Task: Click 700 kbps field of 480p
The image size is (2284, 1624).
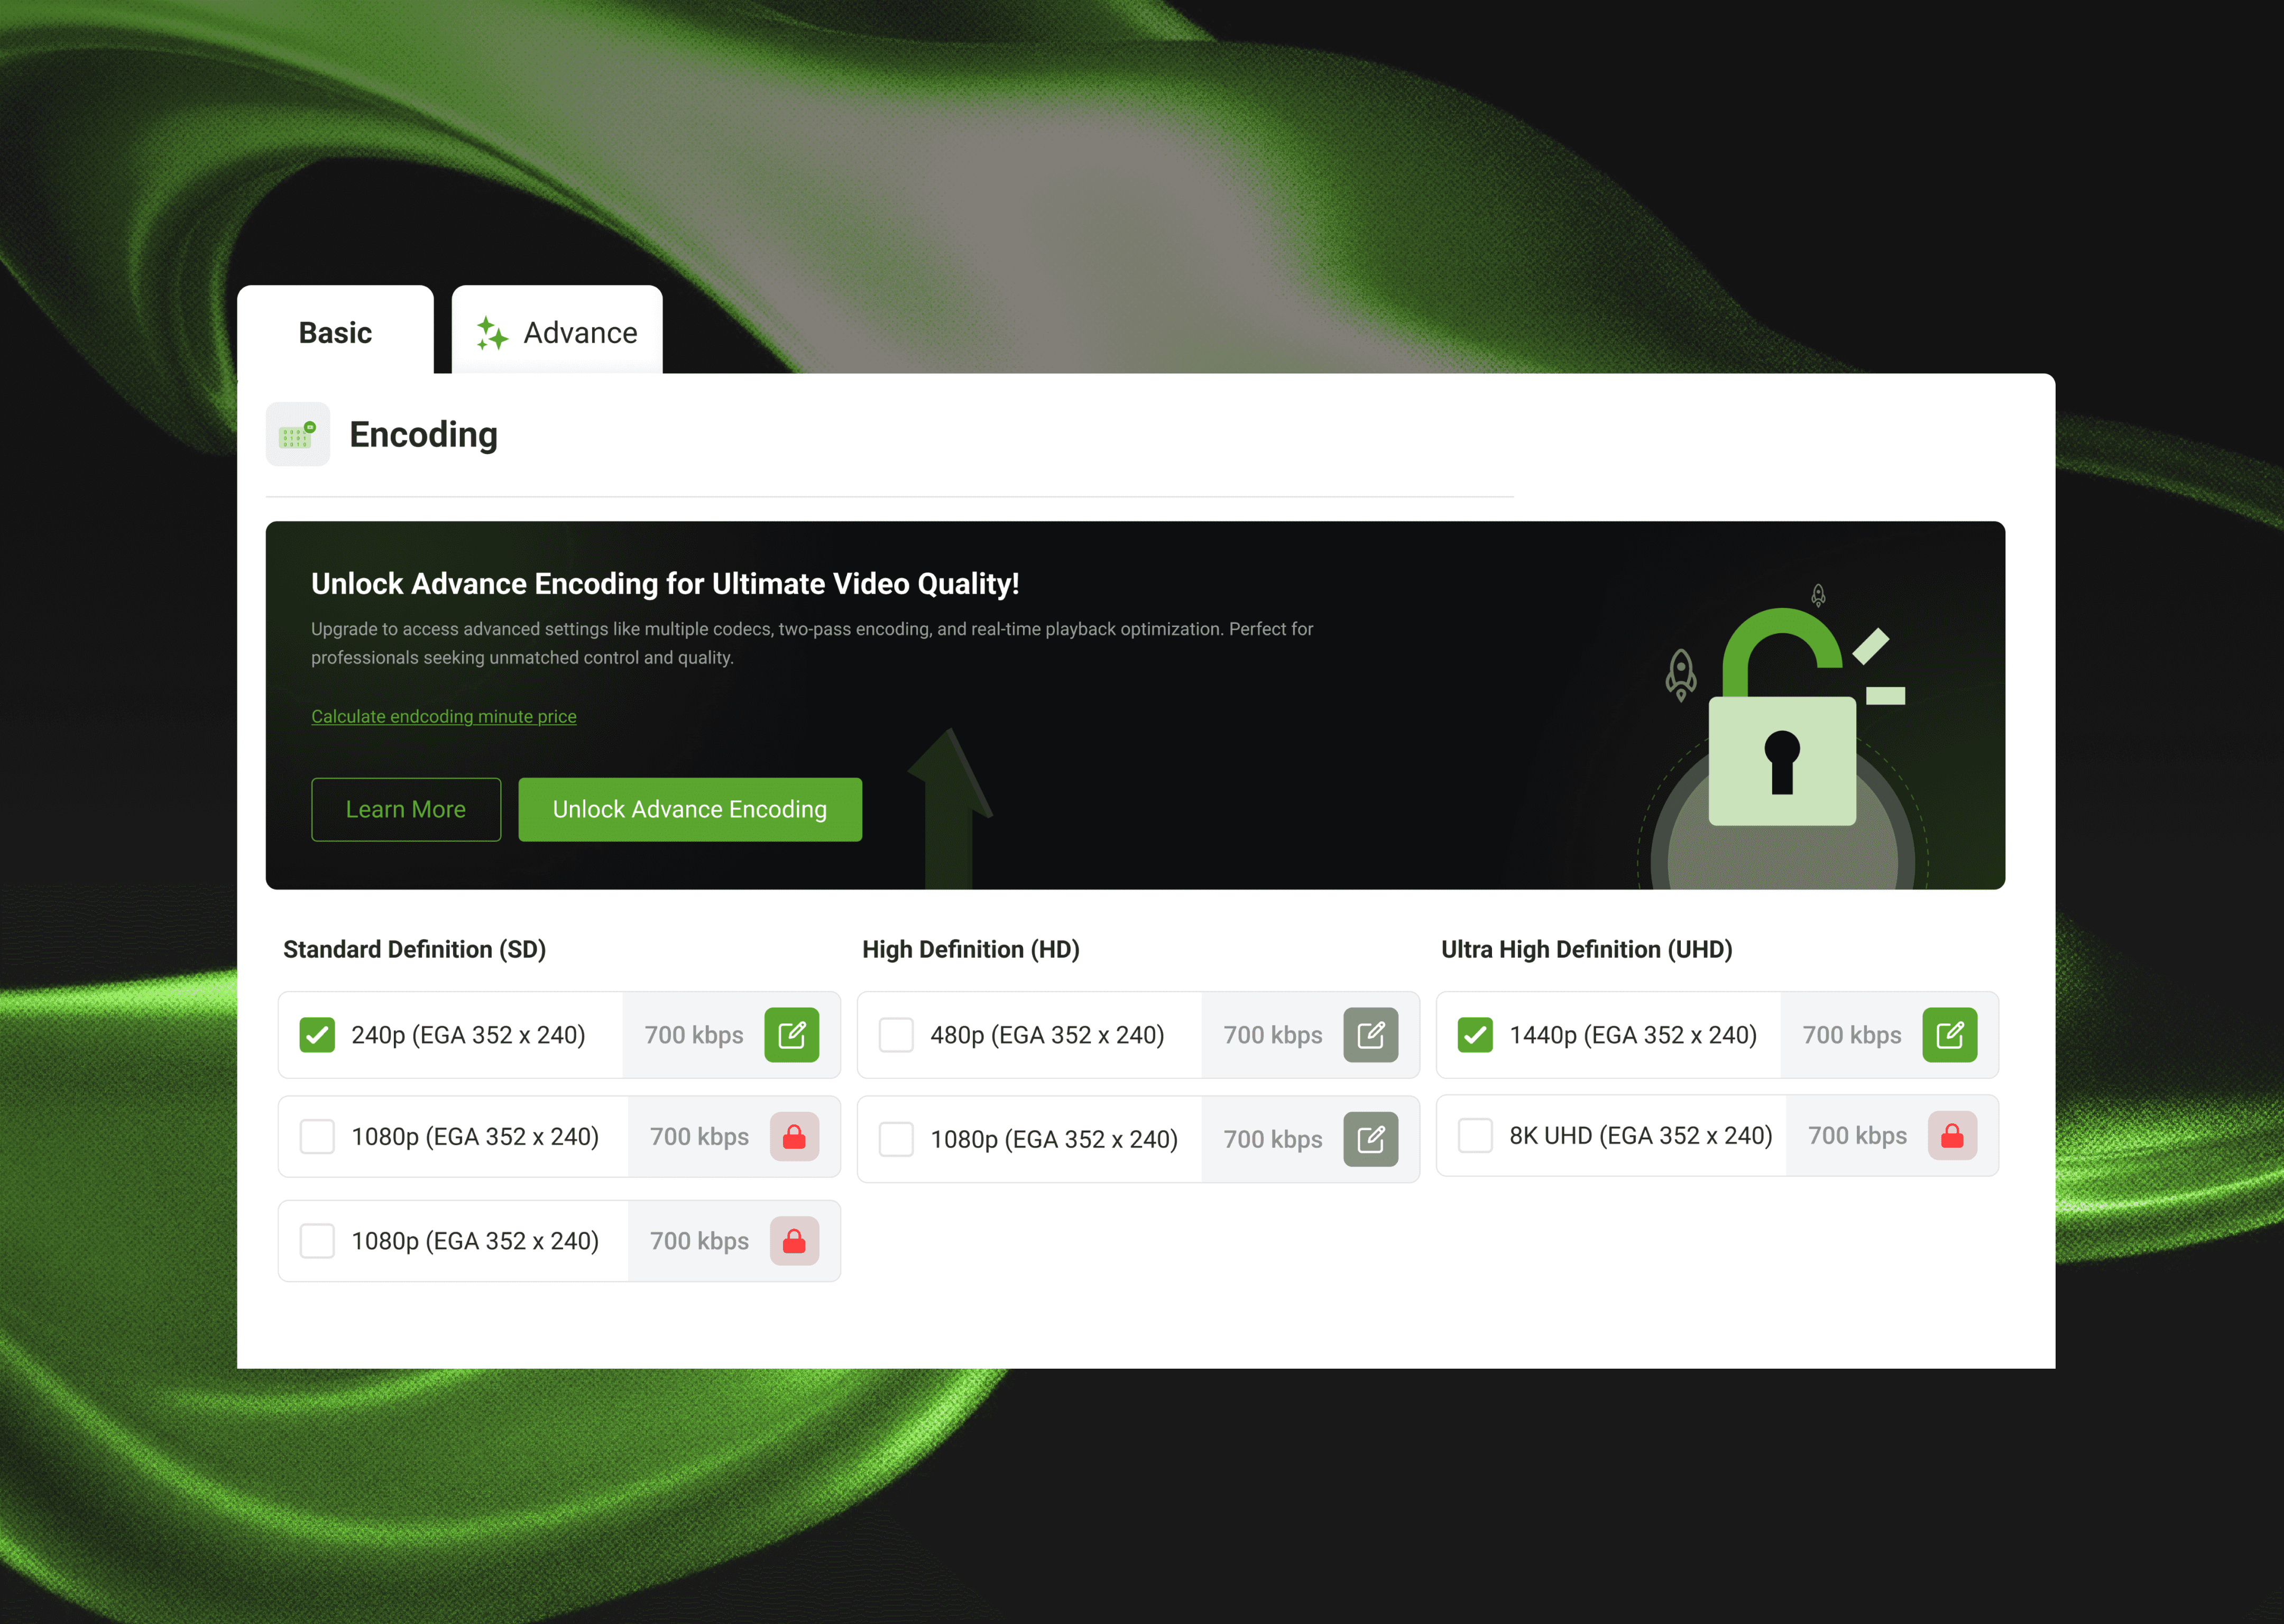Action: 1272,1034
